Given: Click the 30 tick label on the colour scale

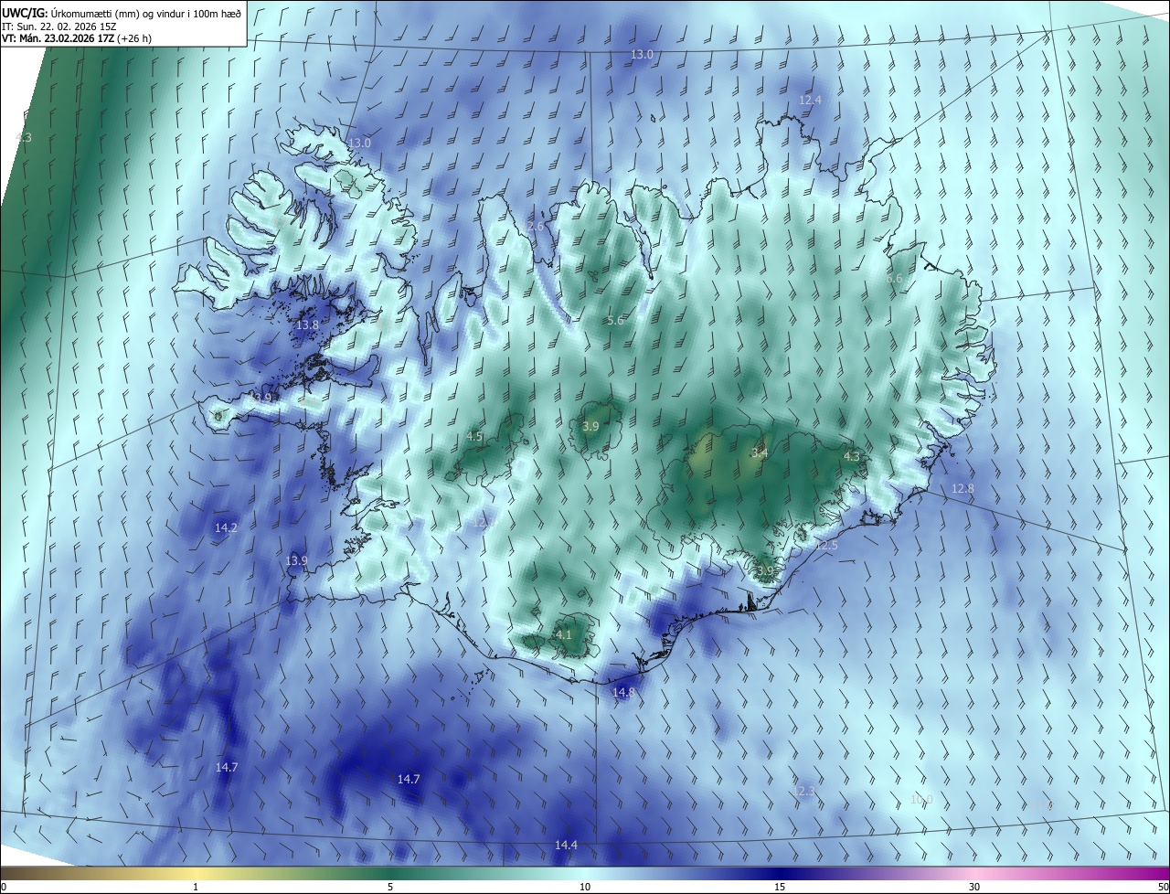Looking at the screenshot, I should point(974,887).
